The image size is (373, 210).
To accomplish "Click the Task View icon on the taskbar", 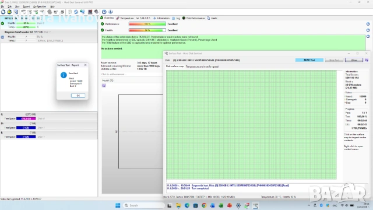I will 170,205.
